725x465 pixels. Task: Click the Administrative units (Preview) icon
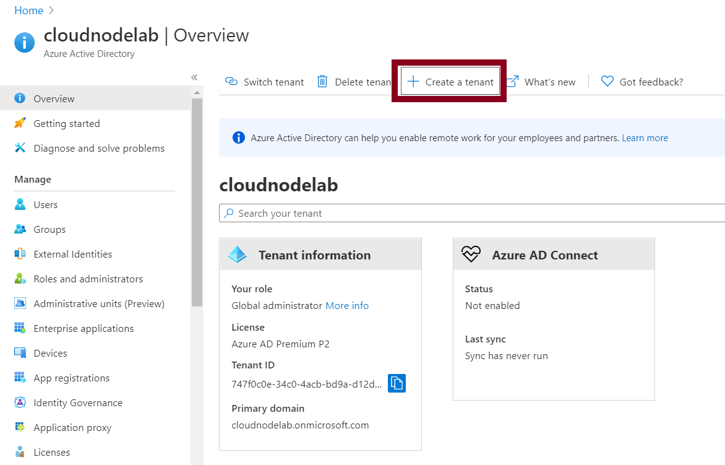point(20,303)
